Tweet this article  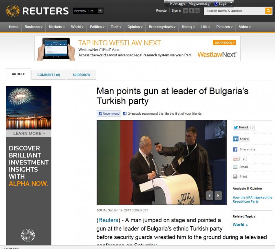241,127
